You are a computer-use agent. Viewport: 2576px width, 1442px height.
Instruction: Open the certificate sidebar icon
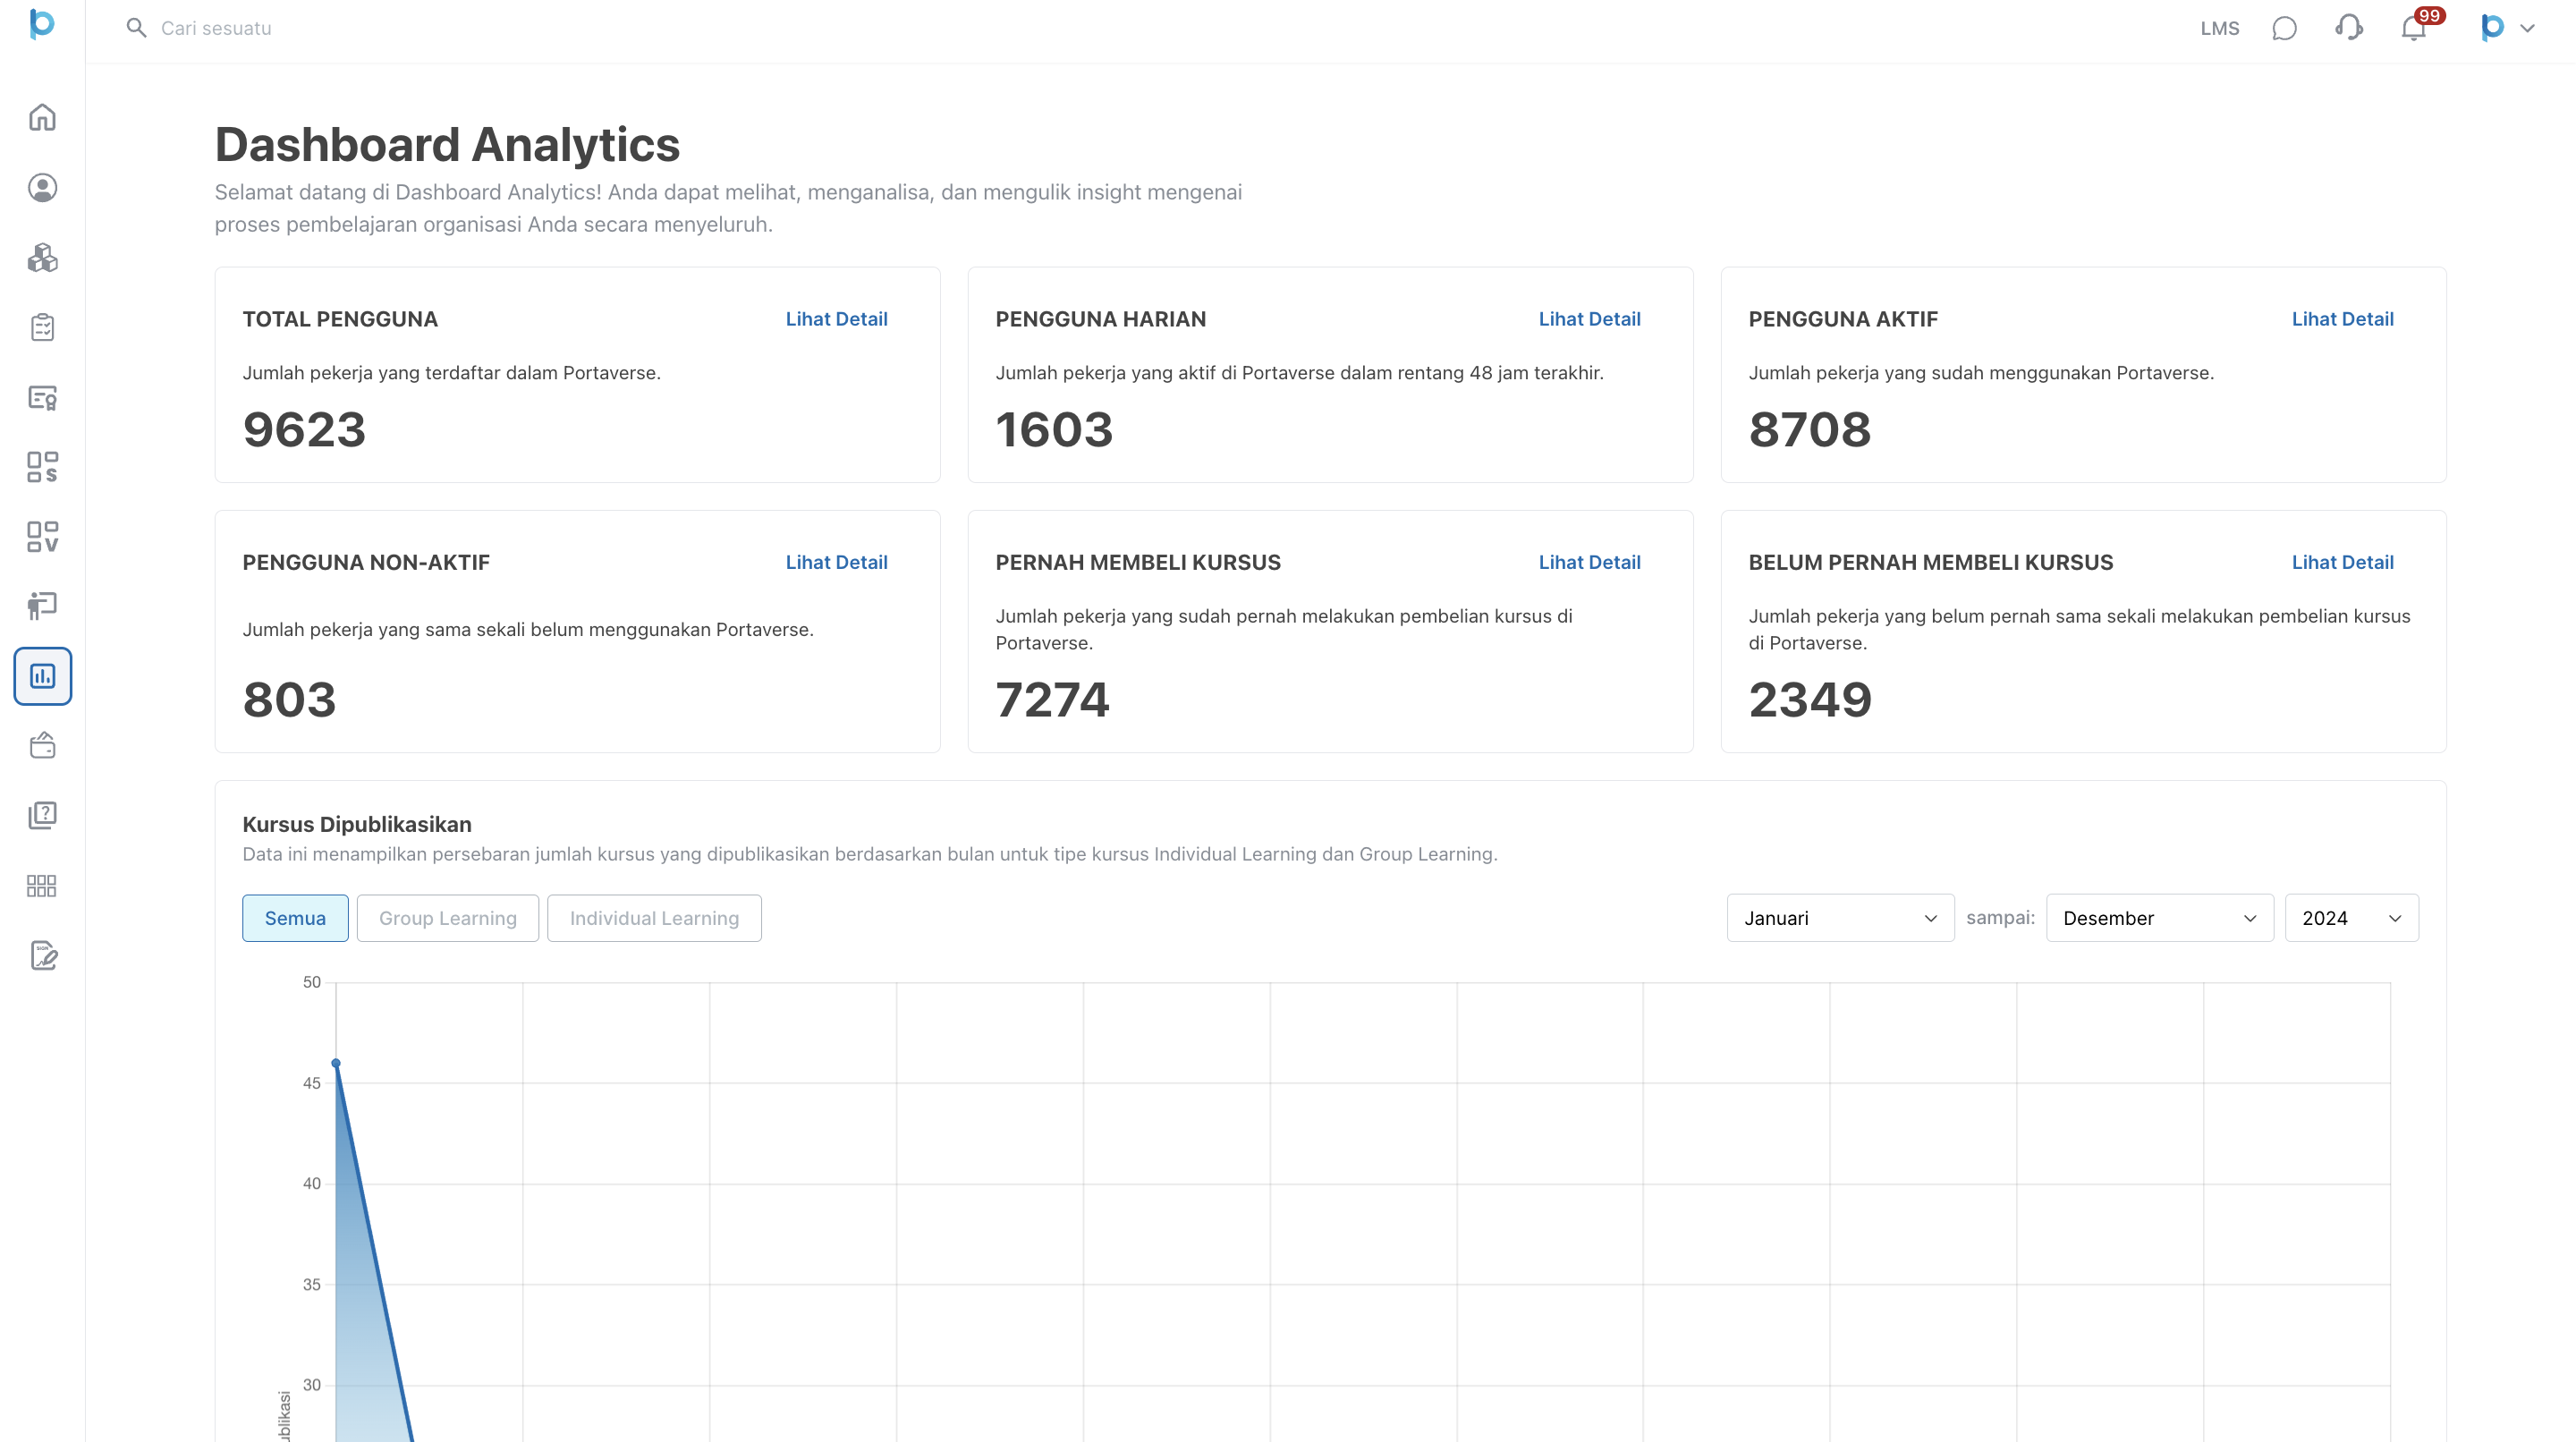[x=42, y=397]
